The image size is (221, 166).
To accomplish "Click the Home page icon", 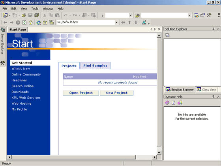I will pos(31,22).
